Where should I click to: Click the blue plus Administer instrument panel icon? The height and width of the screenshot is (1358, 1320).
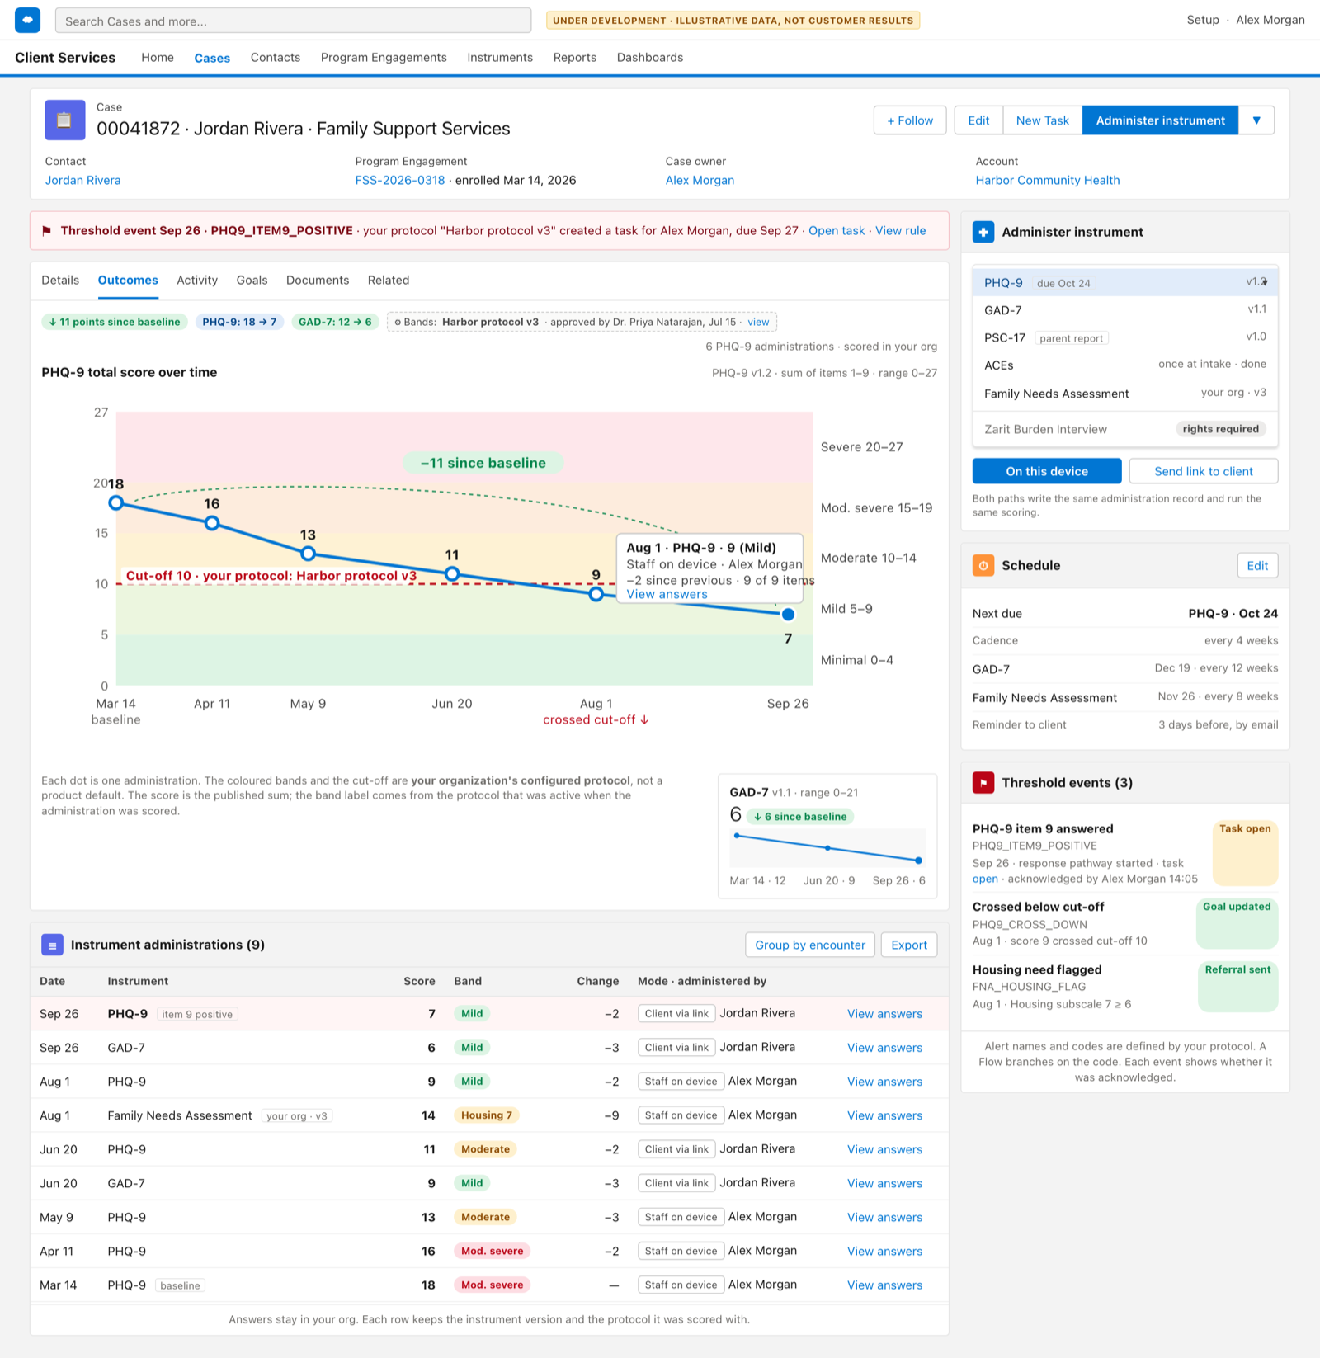pyautogui.click(x=983, y=232)
